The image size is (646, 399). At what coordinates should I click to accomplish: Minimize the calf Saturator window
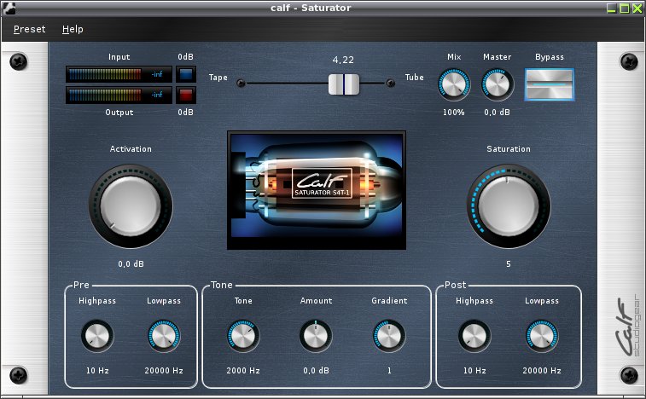pos(611,9)
